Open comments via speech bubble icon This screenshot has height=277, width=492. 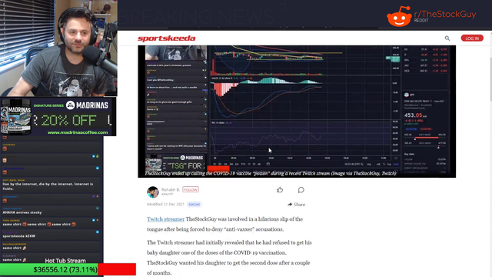click(301, 190)
